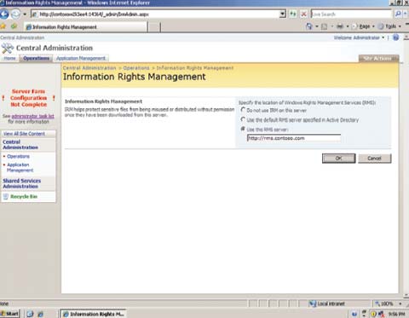Run search with the magnifier icon

[398, 14]
